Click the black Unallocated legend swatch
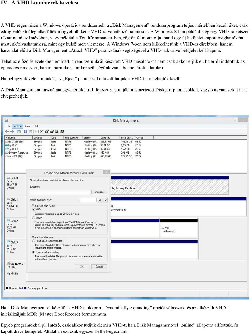The height and width of the screenshot is (334, 250). click(x=7, y=288)
